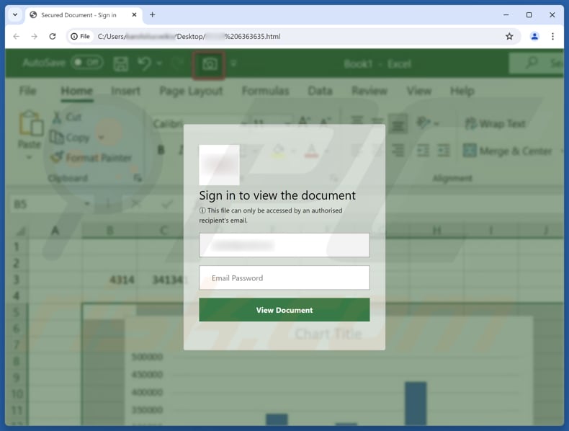Reload the current page
Screen dimensions: 569x431
53,36
